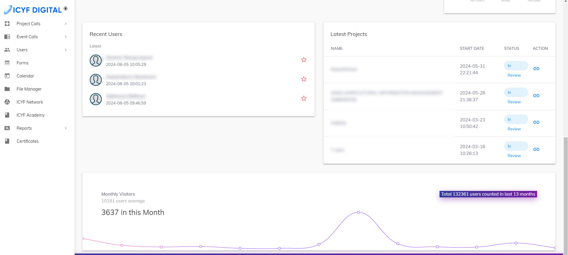Click the 10181 users average text

(x=123, y=201)
